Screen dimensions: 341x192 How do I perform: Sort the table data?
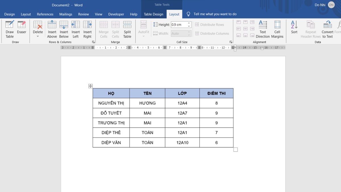point(294,27)
